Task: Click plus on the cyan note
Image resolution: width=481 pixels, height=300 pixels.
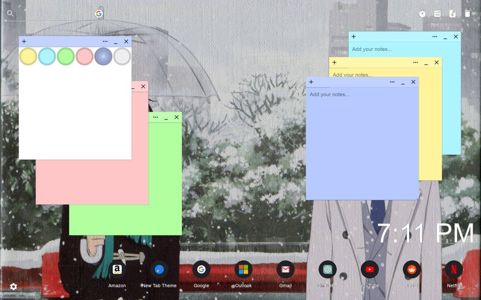Action: pos(354,37)
